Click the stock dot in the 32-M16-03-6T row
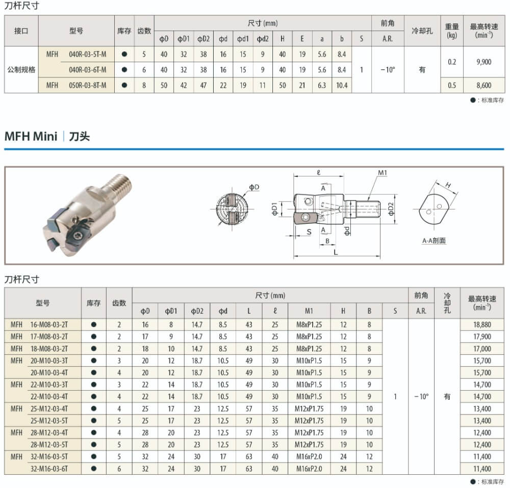 coord(94,469)
